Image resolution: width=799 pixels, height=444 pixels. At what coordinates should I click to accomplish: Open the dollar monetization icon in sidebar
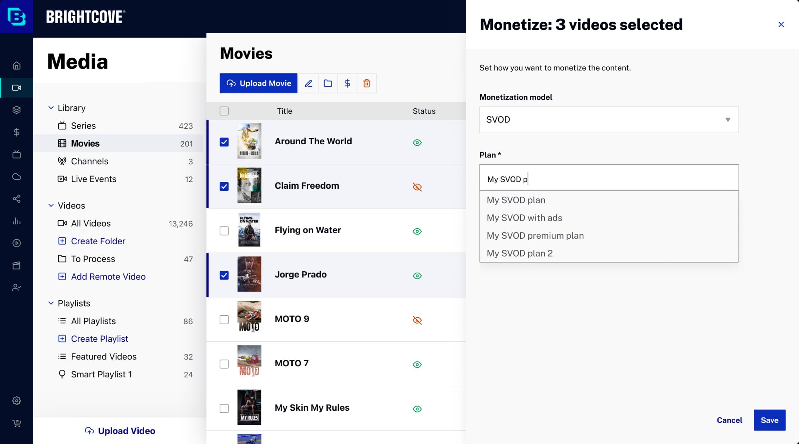[x=17, y=132]
